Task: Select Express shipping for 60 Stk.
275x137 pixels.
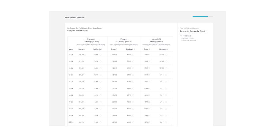Action: (x=133, y=95)
